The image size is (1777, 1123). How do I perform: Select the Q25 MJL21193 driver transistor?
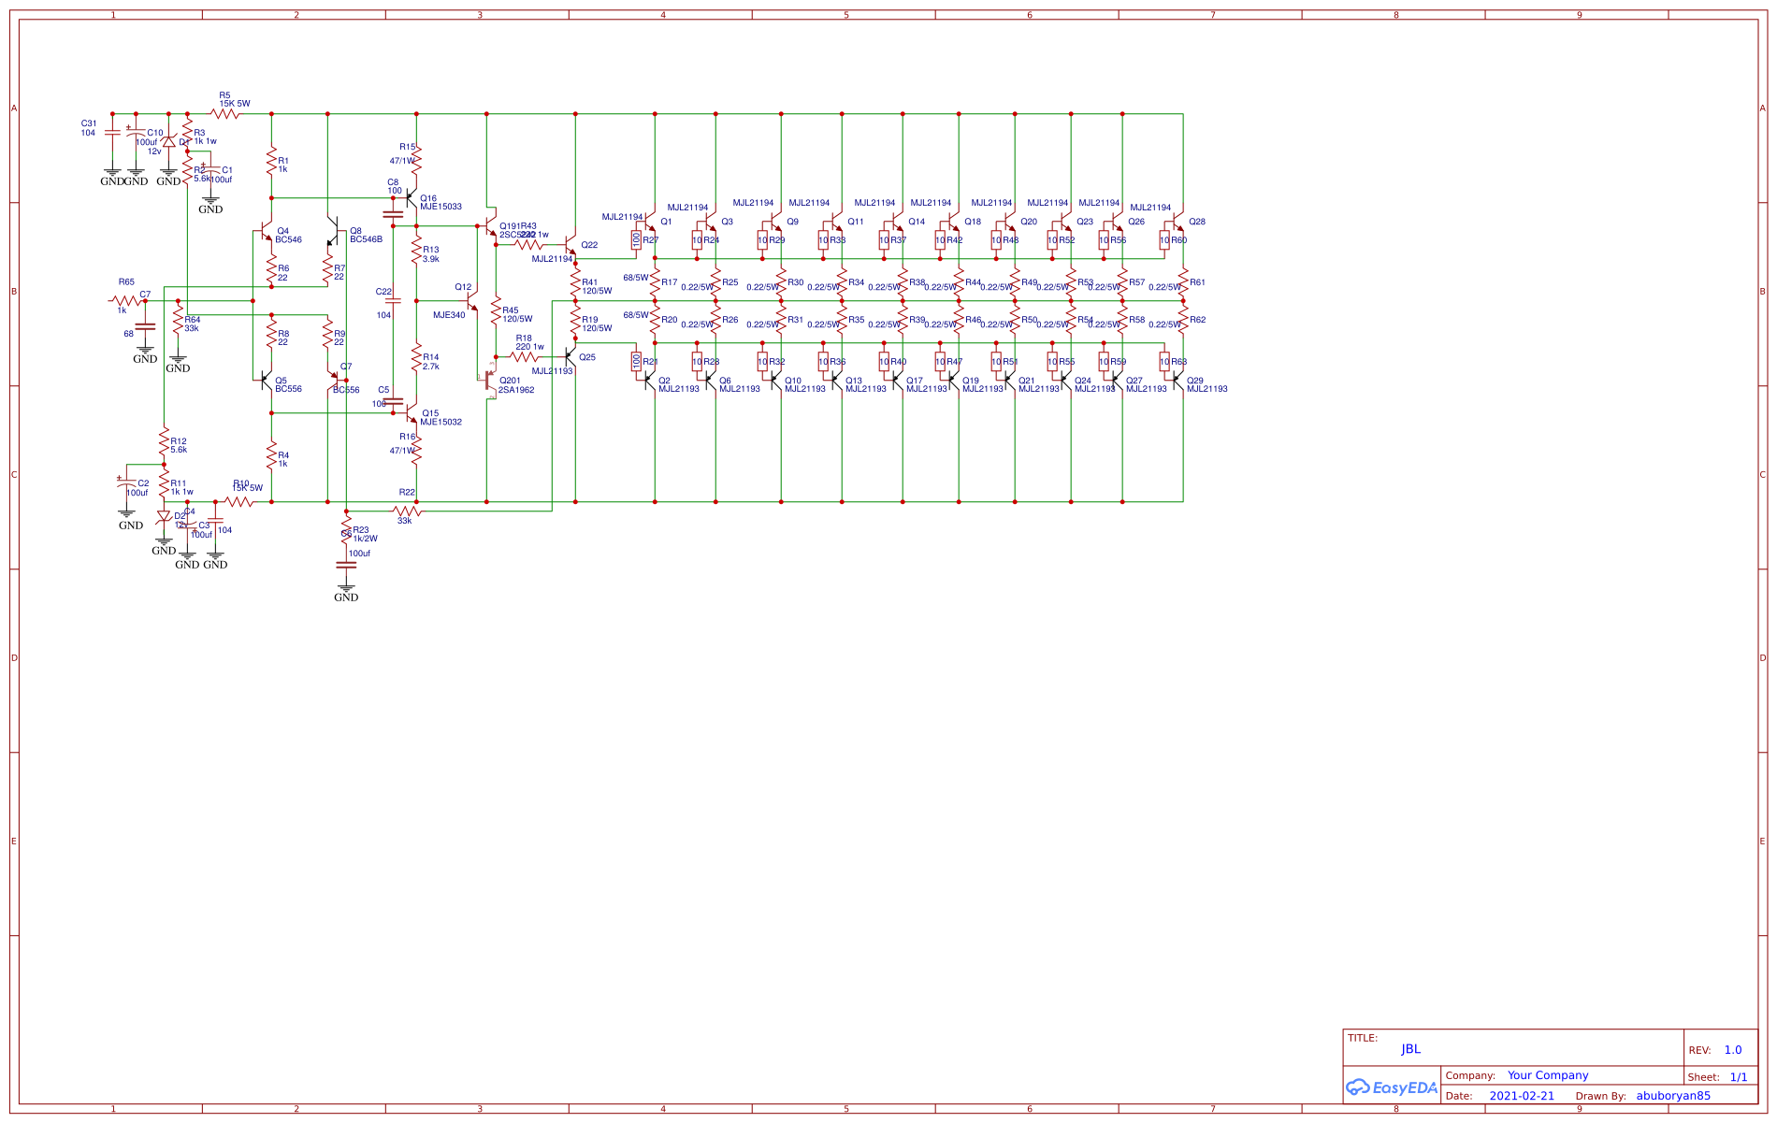[569, 355]
